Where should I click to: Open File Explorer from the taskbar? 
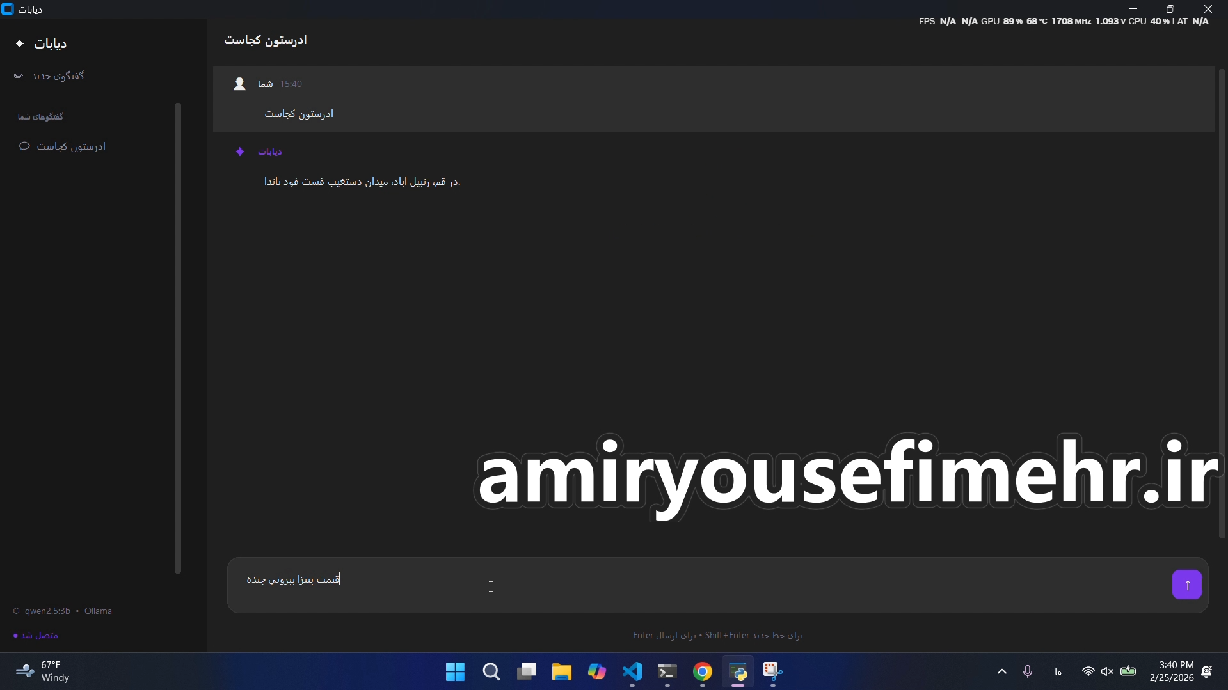[x=562, y=671]
